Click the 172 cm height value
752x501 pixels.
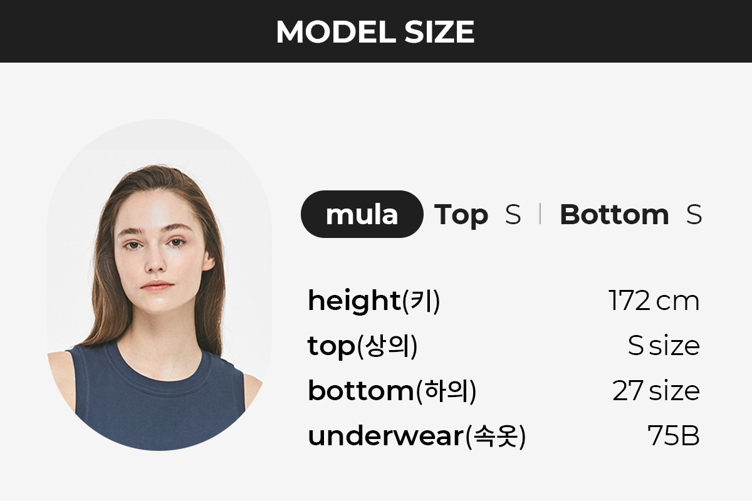[654, 301]
